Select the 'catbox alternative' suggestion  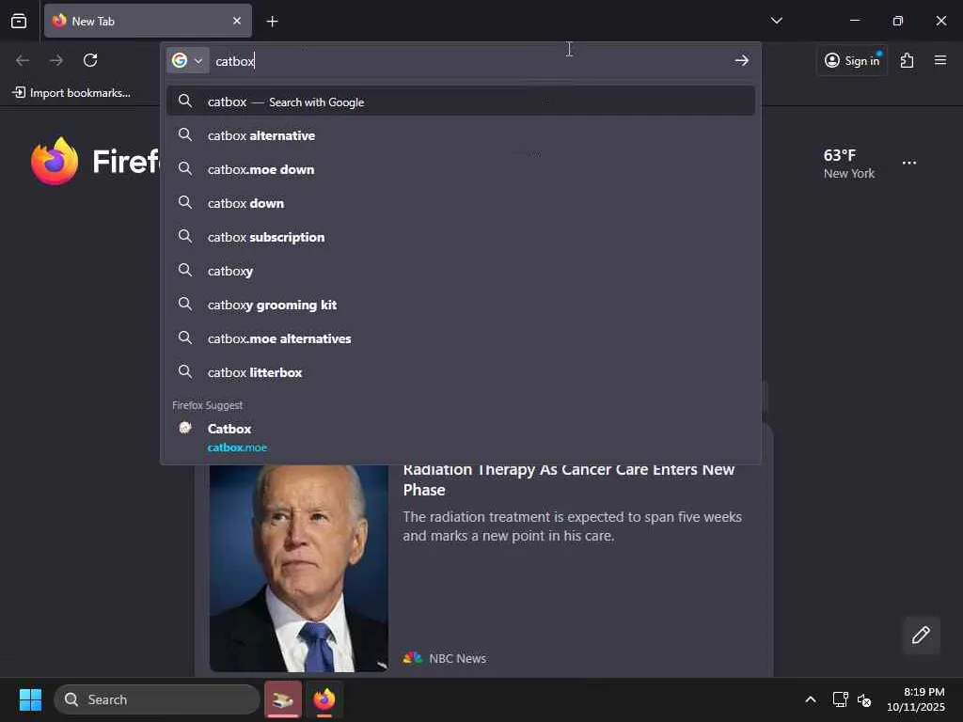[461, 135]
